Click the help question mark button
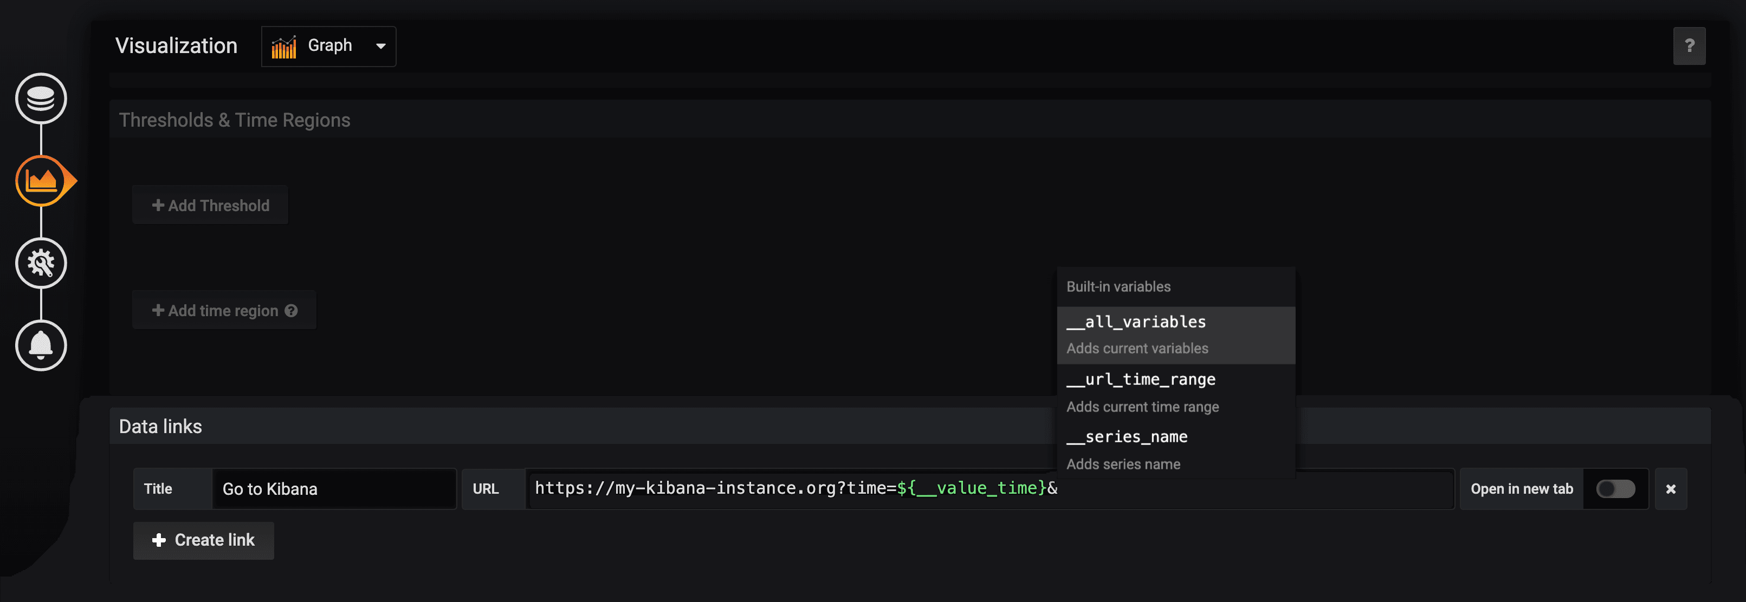Image resolution: width=1746 pixels, height=602 pixels. click(x=1689, y=46)
